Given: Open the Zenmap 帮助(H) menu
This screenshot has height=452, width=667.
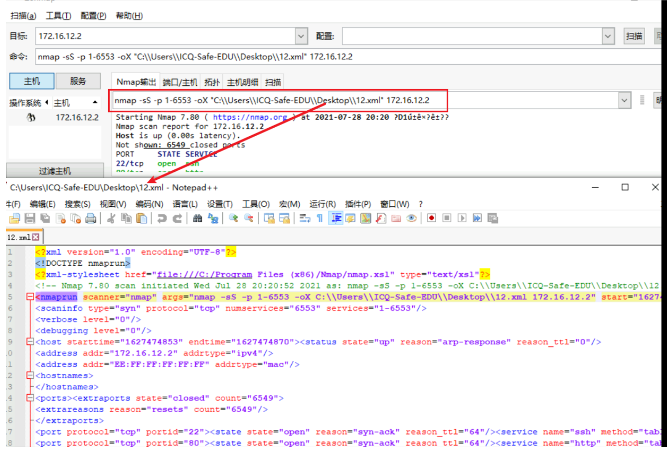Looking at the screenshot, I should (x=129, y=16).
